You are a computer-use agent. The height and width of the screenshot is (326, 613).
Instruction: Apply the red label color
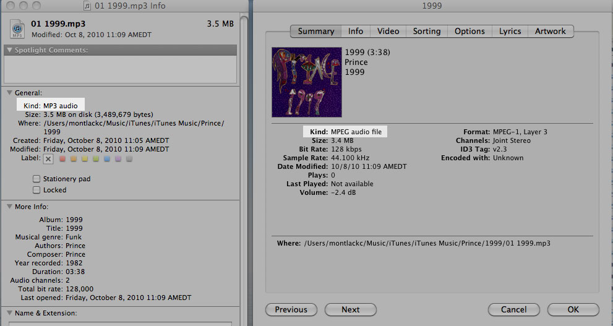(62, 159)
